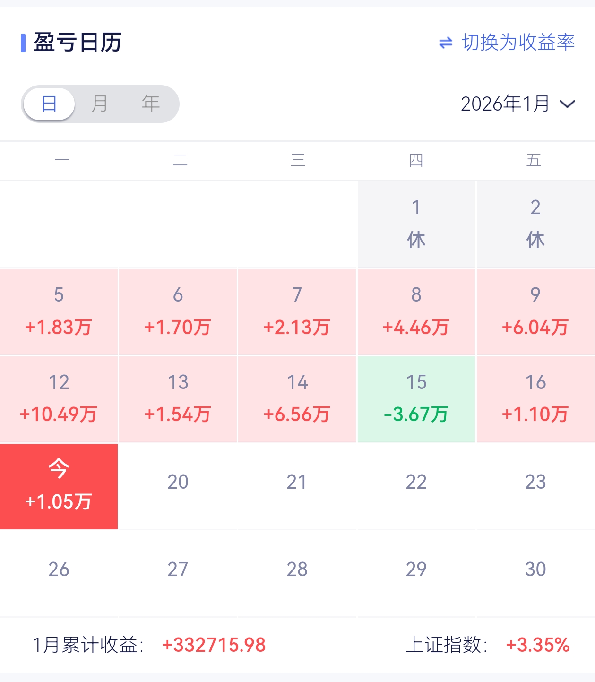Click the chevron next to 2026年1月
Viewport: 595px width, 682px height.
pos(567,104)
